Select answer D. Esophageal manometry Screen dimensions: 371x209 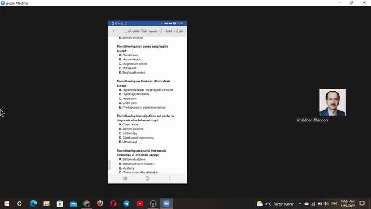[x=136, y=138]
